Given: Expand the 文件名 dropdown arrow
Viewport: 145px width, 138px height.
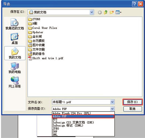Looking at the screenshot, I should [112, 102].
